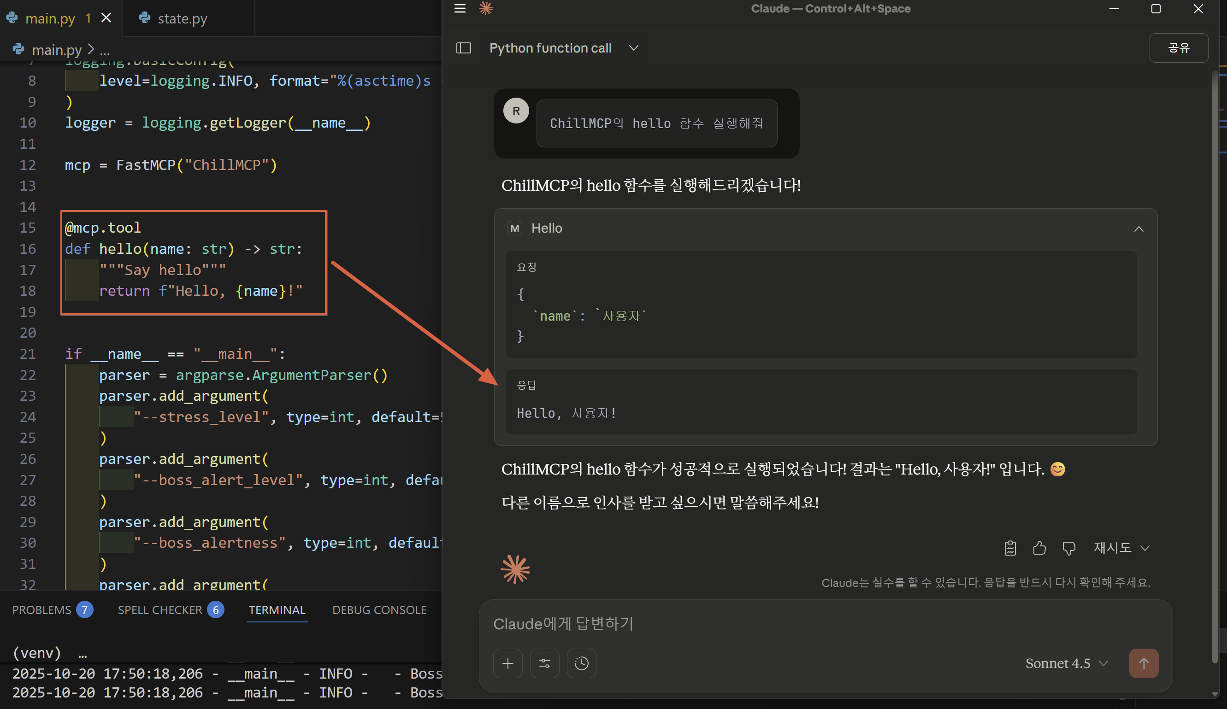The width and height of the screenshot is (1227, 709).
Task: Expand the 재시도 retry dropdown
Action: coord(1121,548)
